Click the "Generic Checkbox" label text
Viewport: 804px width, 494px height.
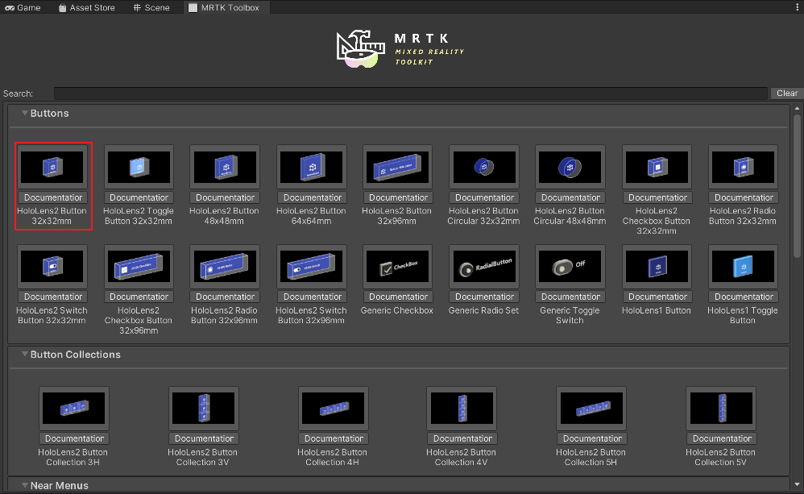(x=397, y=310)
